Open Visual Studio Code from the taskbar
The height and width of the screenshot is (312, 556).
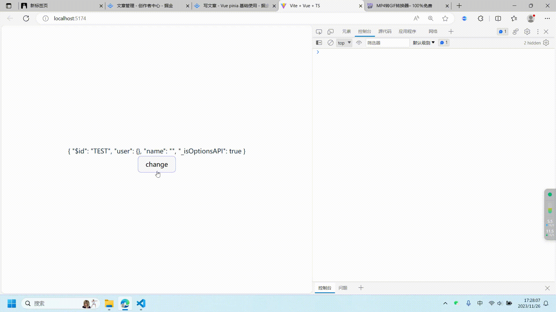(x=141, y=303)
